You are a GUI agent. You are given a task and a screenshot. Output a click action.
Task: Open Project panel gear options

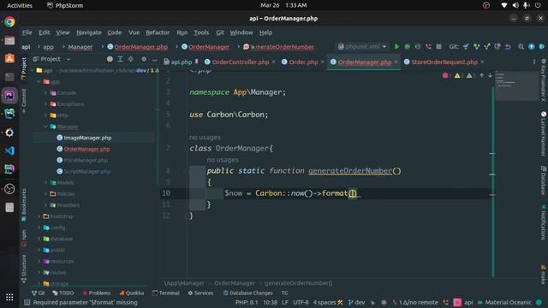click(144, 59)
